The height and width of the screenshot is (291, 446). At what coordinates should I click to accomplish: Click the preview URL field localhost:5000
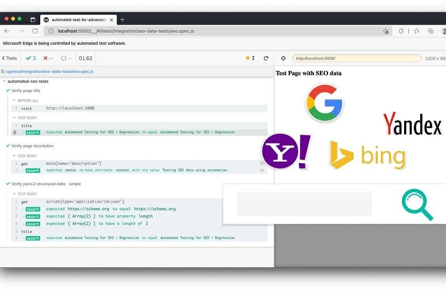356,58
